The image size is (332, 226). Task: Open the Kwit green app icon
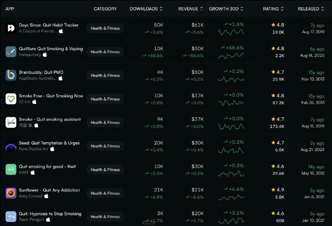(11, 169)
